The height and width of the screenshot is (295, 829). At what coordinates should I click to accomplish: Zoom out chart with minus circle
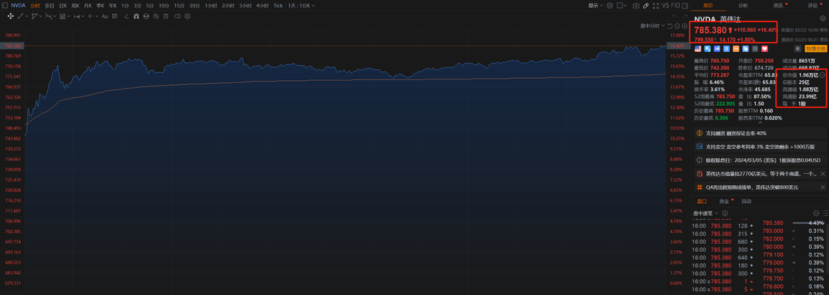tap(677, 26)
